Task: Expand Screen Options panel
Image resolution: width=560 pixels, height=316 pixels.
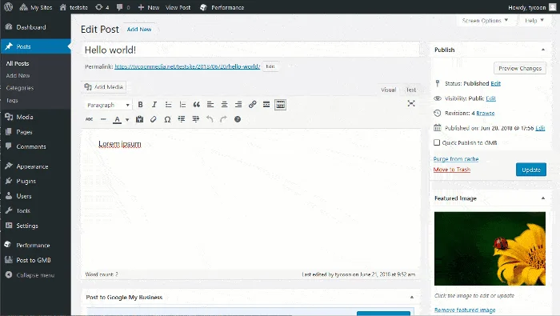Action: [486, 21]
